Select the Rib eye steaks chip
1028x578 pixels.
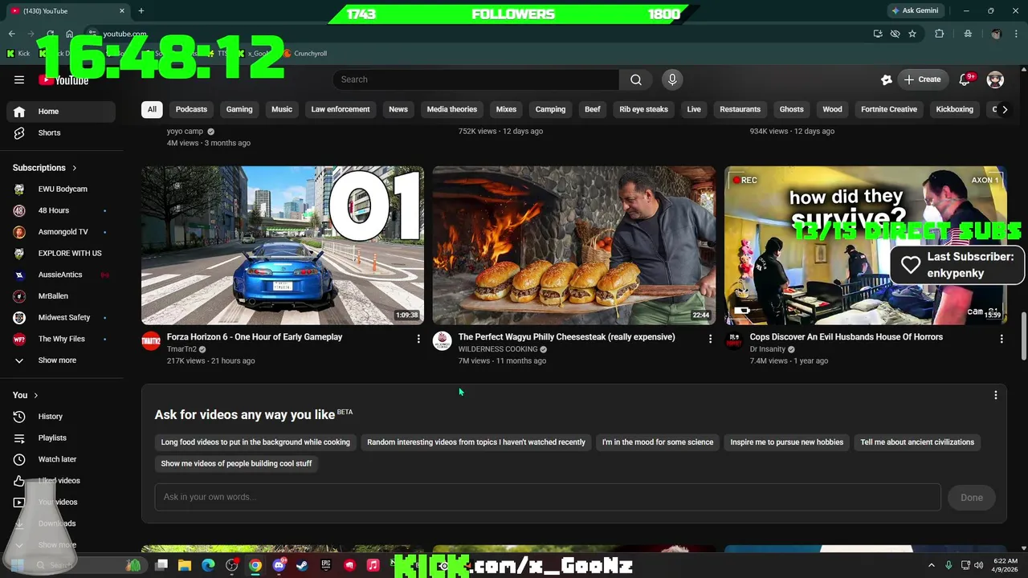tap(643, 109)
